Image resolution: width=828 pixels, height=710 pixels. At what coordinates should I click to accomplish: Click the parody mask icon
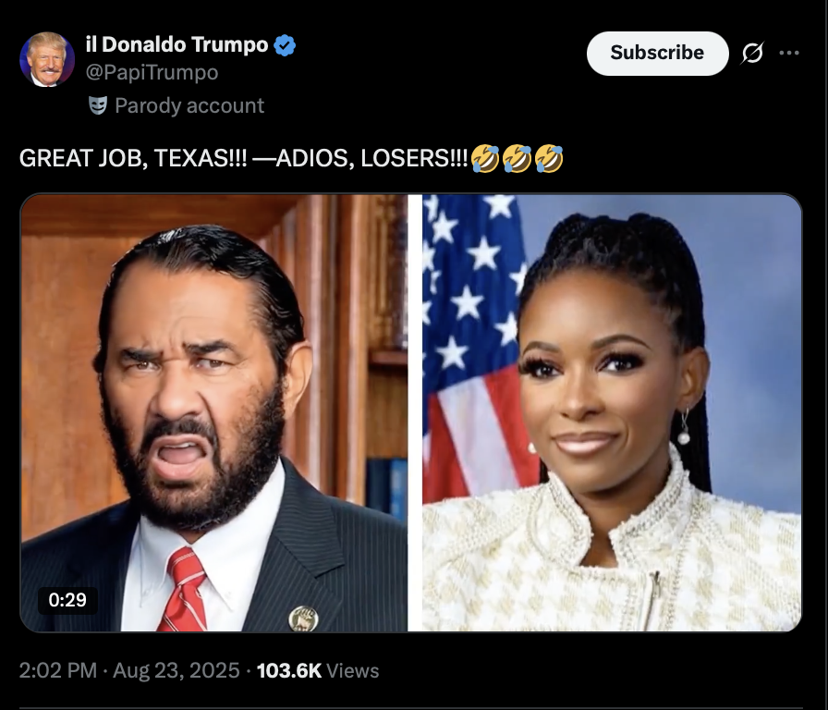[98, 105]
